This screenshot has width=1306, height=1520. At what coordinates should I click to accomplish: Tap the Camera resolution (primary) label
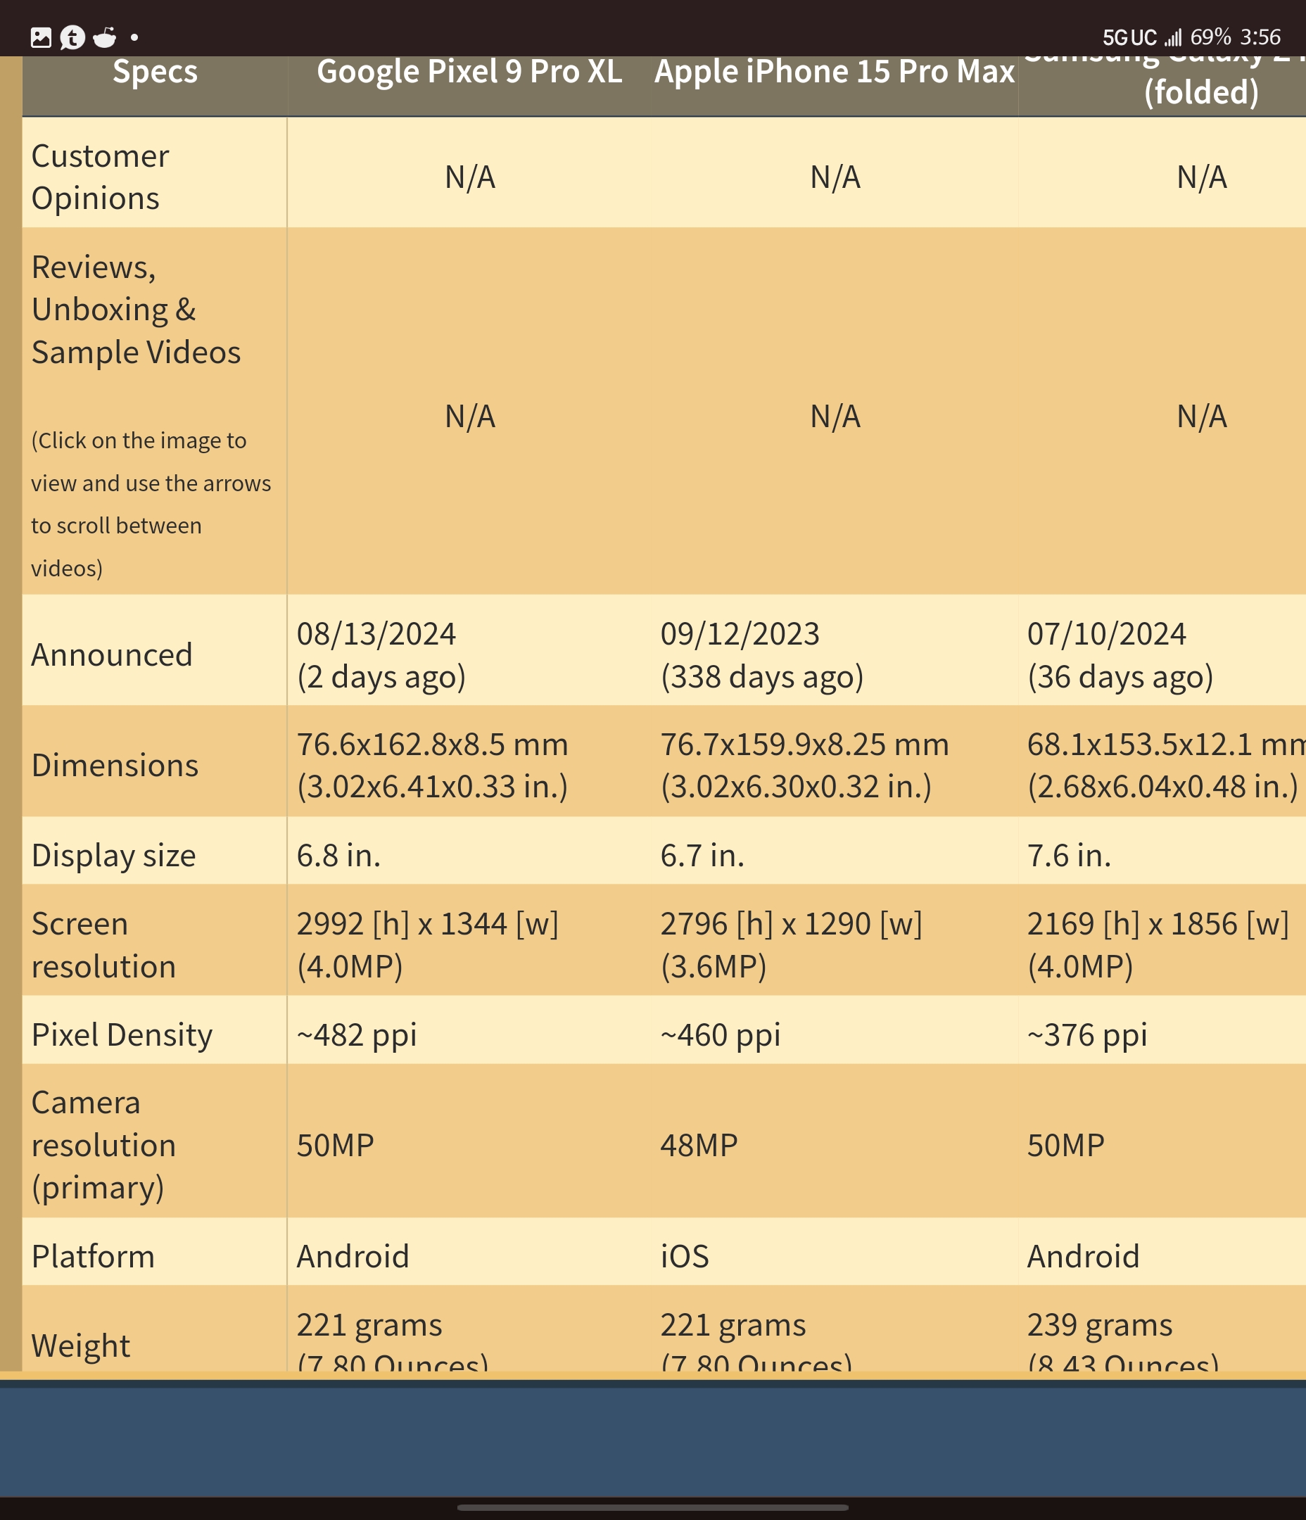pos(103,1145)
